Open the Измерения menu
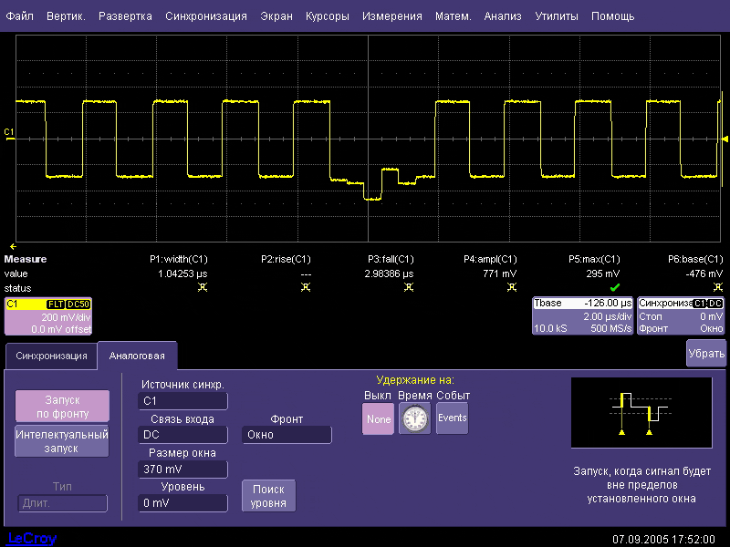This screenshot has height=547, width=730. point(391,16)
